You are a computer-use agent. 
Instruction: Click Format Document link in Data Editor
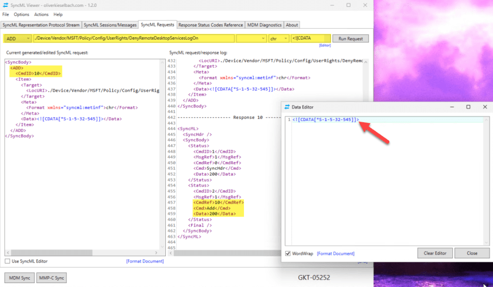coord(336,253)
